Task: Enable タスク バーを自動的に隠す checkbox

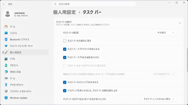Action: click(x=65, y=41)
